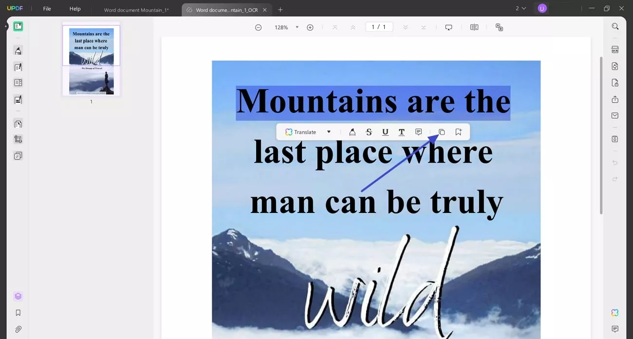Click the page number input field
The width and height of the screenshot is (633, 339).
click(379, 27)
